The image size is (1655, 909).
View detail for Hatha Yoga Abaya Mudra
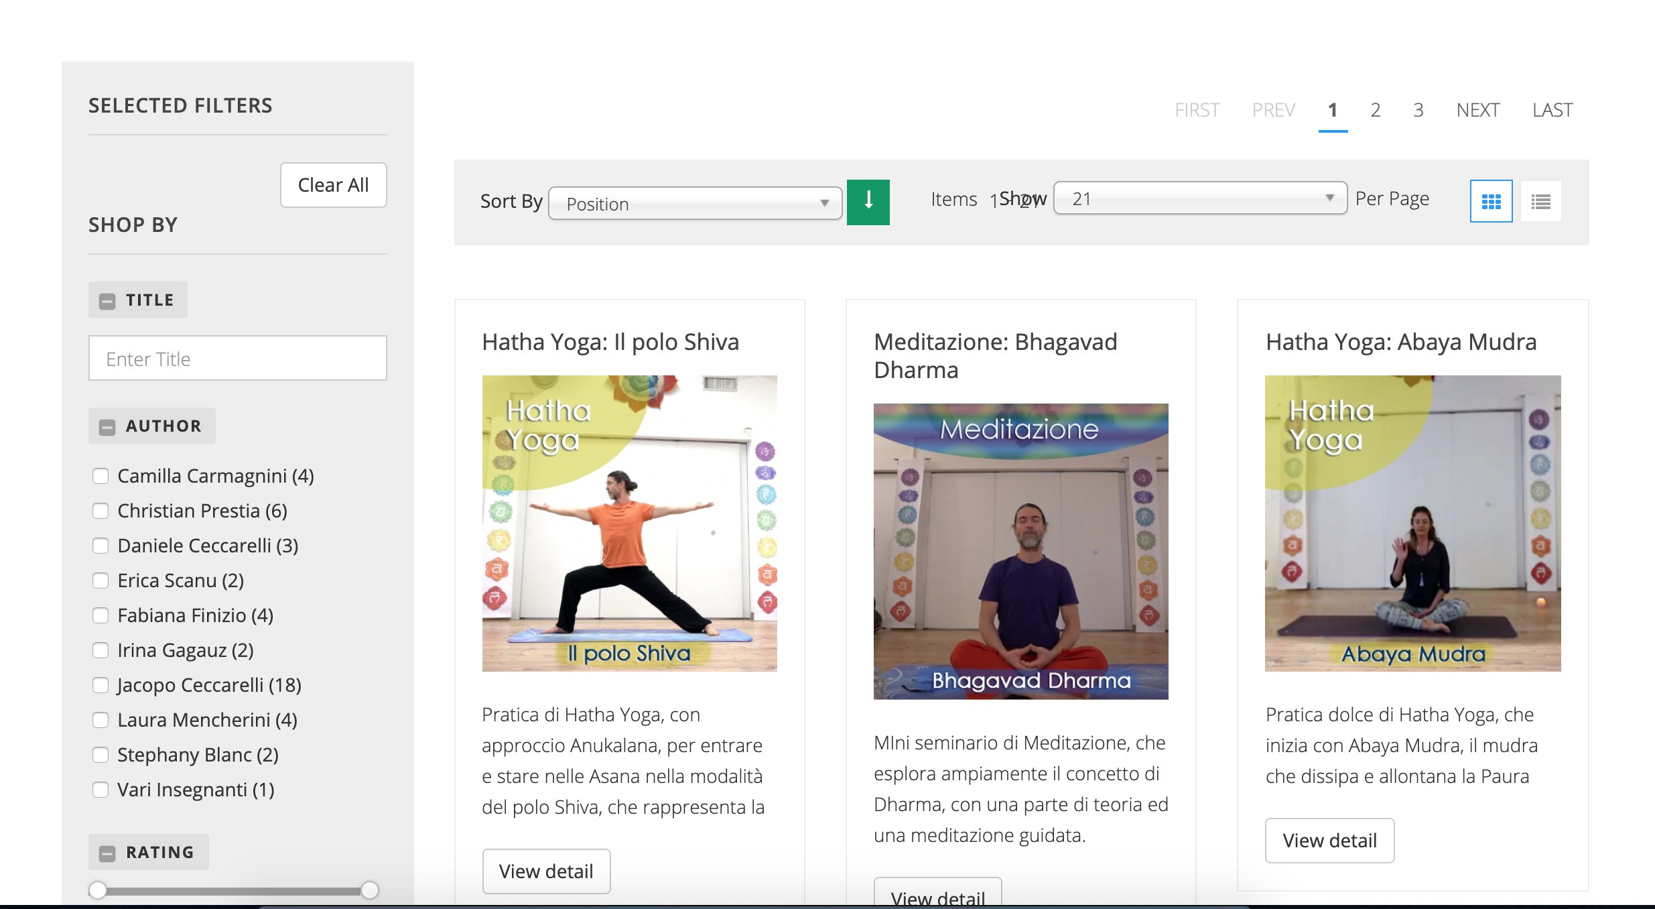pyautogui.click(x=1329, y=841)
